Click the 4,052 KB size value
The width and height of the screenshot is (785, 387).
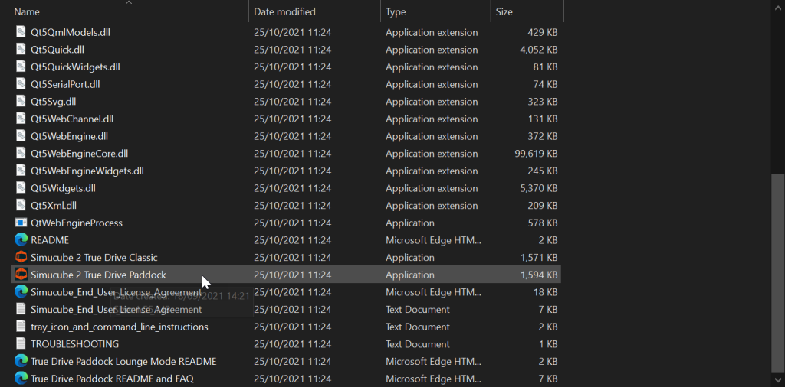coord(539,50)
